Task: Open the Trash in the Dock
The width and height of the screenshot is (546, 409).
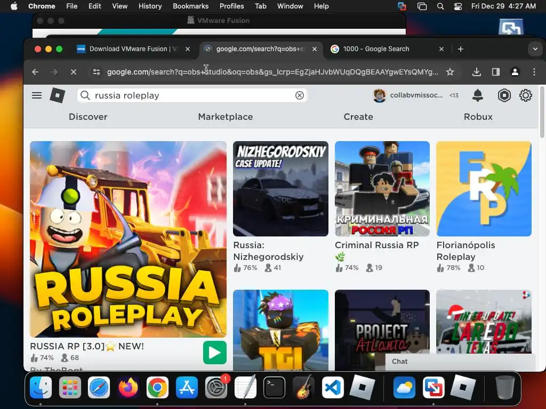Action: (504, 388)
